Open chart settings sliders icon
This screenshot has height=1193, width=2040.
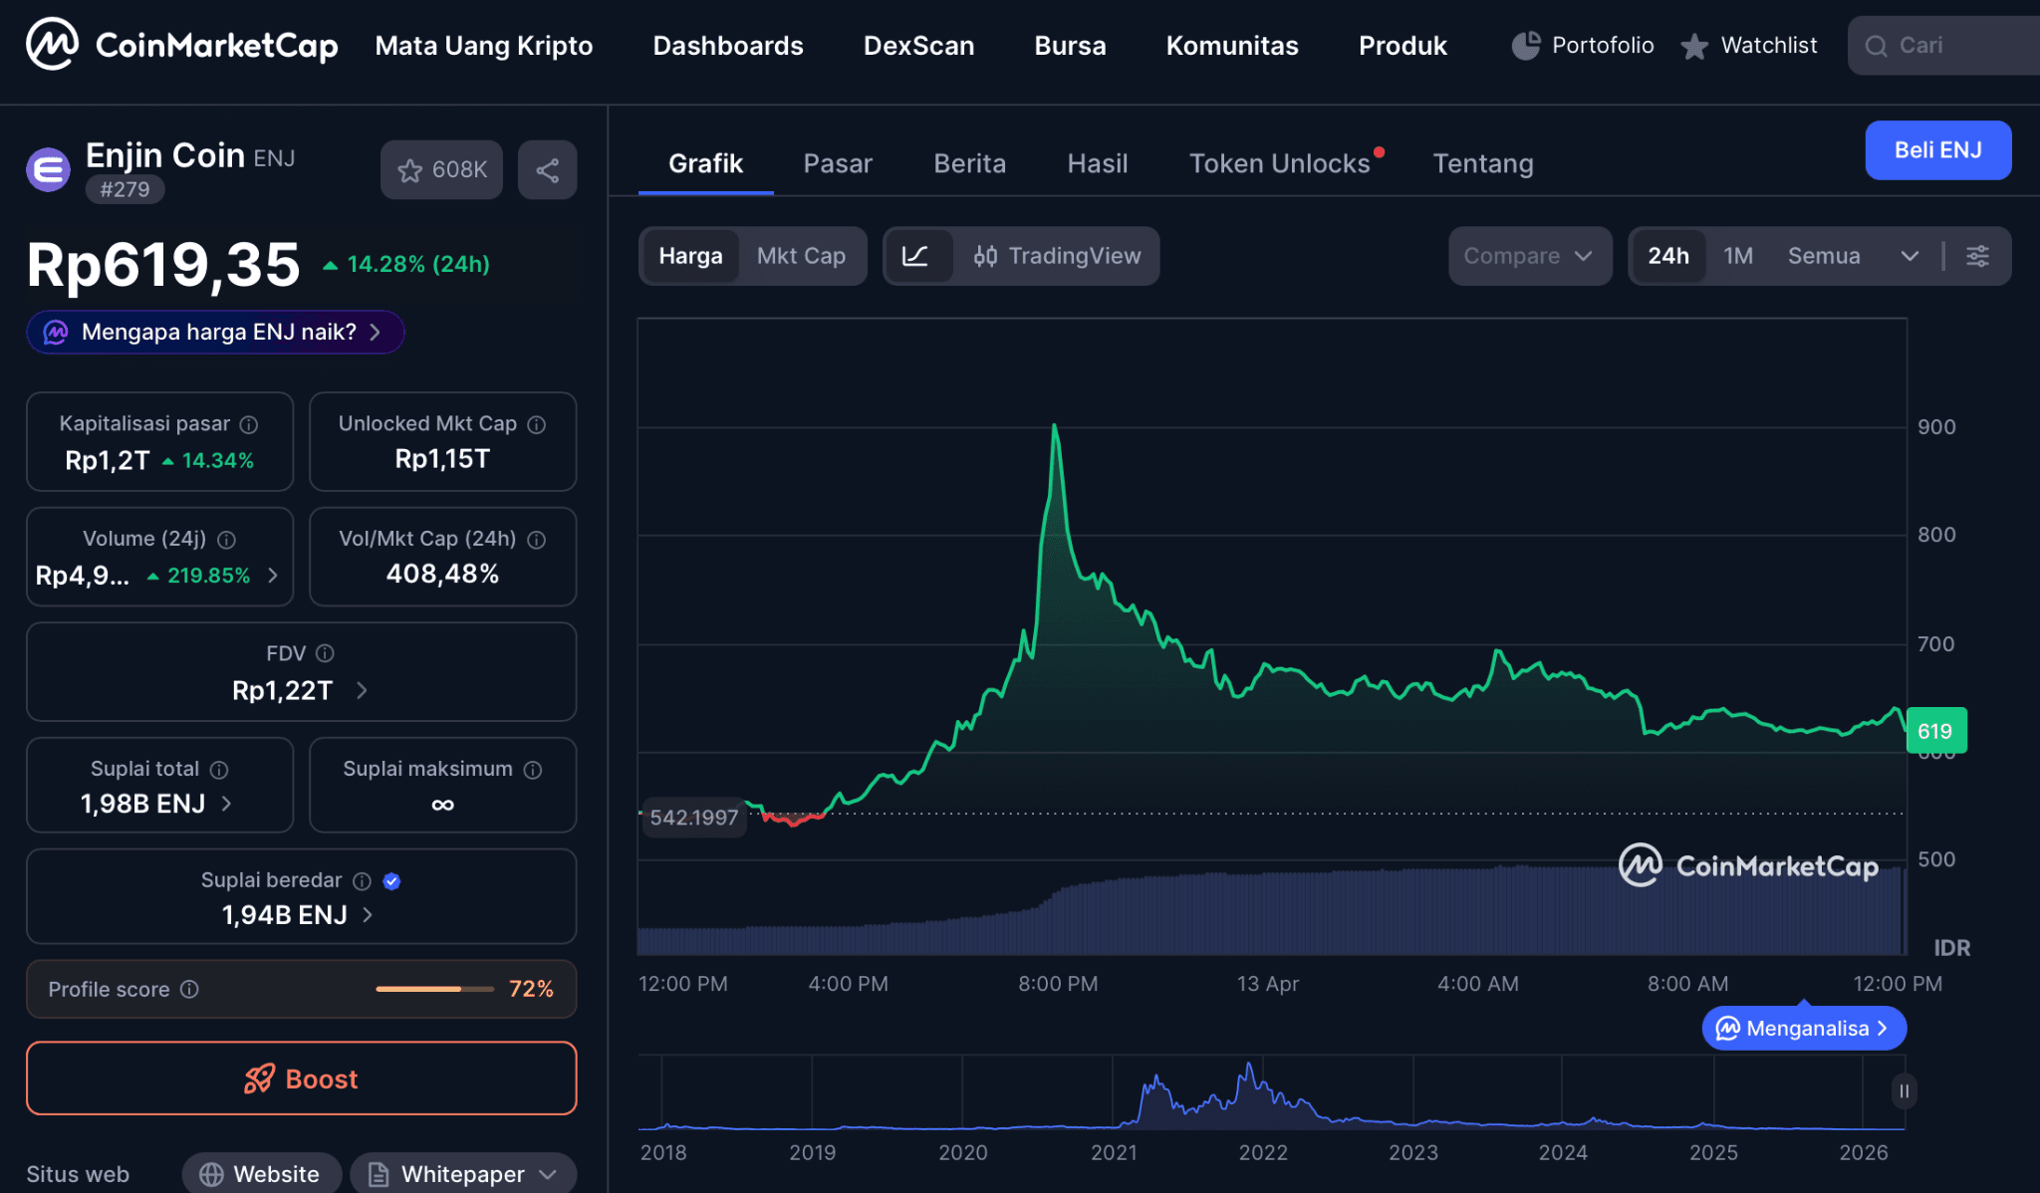click(1976, 256)
